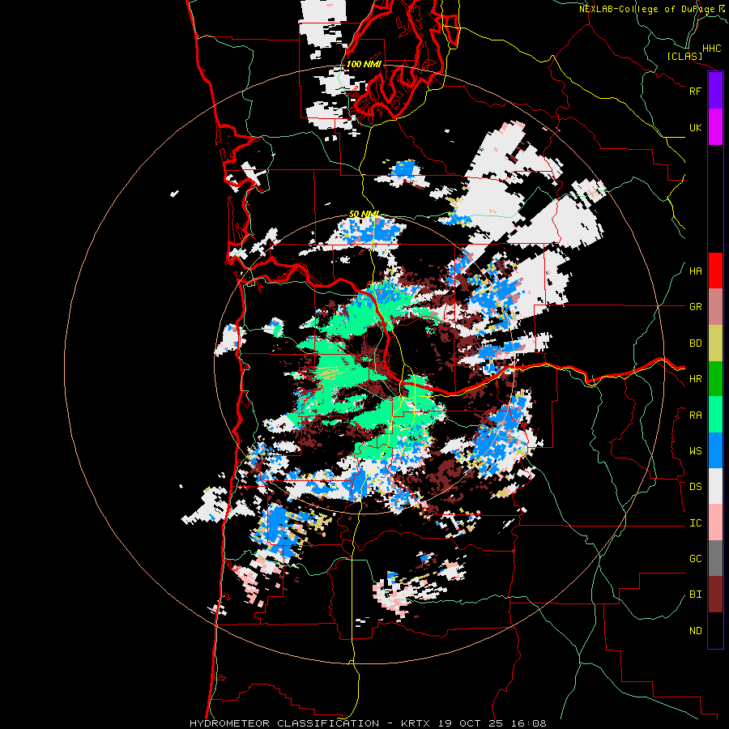
Task: Click the DS legend label
Action: pos(695,487)
